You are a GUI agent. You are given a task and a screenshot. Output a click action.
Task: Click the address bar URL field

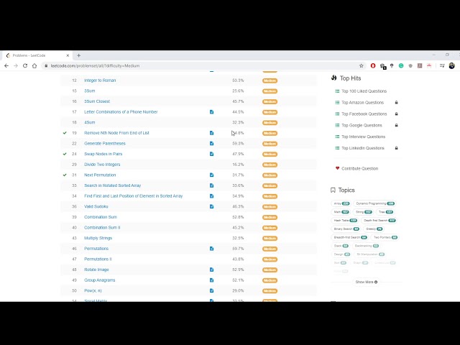coord(203,65)
